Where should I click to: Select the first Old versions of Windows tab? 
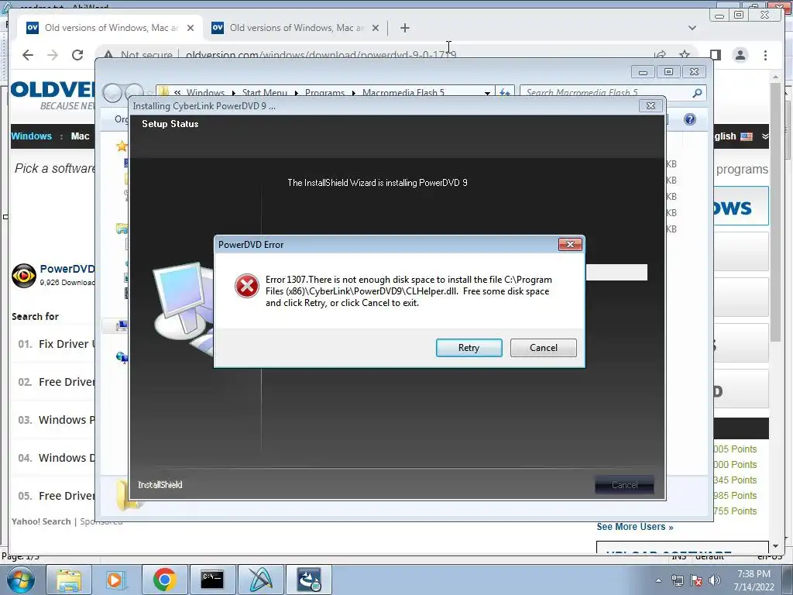click(110, 28)
